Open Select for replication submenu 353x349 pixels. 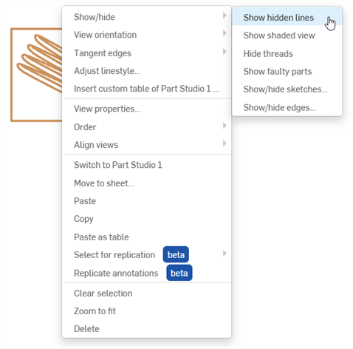pos(146,254)
